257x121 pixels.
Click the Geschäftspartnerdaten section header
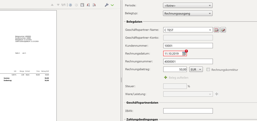coord(142,103)
